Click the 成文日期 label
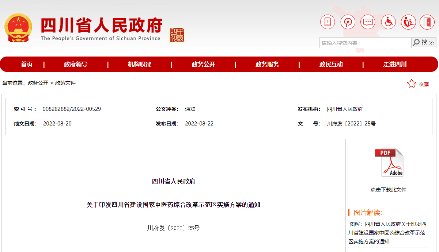Image resolution: width=439 pixels, height=252 pixels. point(25,124)
